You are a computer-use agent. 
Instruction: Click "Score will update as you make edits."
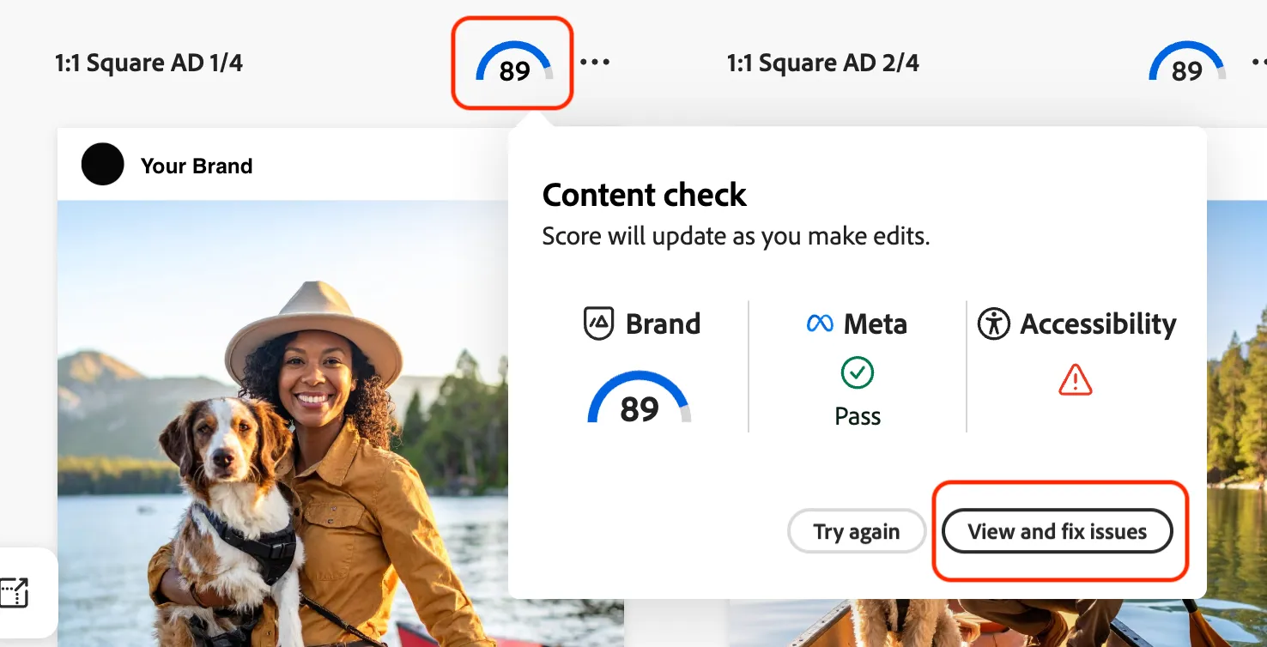pyautogui.click(x=736, y=237)
